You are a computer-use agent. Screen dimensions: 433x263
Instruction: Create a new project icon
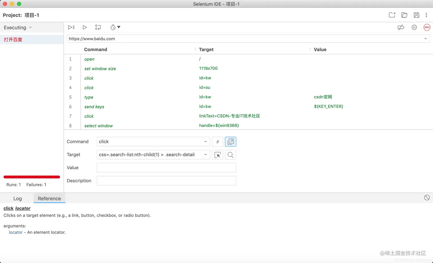(x=392, y=15)
